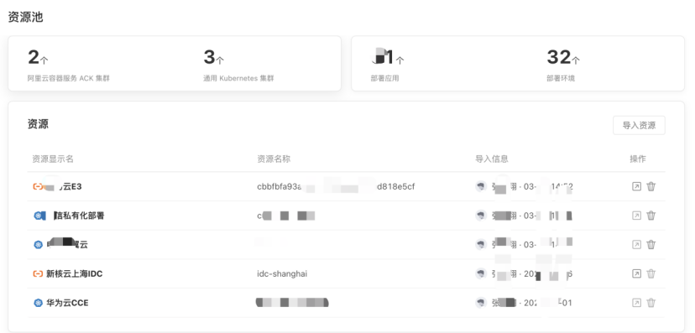Click Kubernetes icon beside 华为云CCE

(x=38, y=303)
